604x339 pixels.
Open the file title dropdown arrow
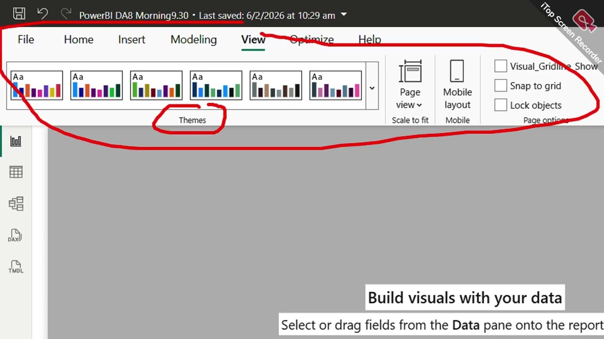coord(344,15)
